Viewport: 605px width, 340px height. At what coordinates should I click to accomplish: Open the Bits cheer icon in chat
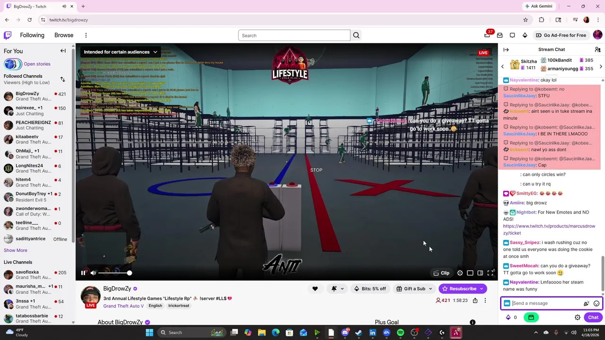pyautogui.click(x=587, y=304)
